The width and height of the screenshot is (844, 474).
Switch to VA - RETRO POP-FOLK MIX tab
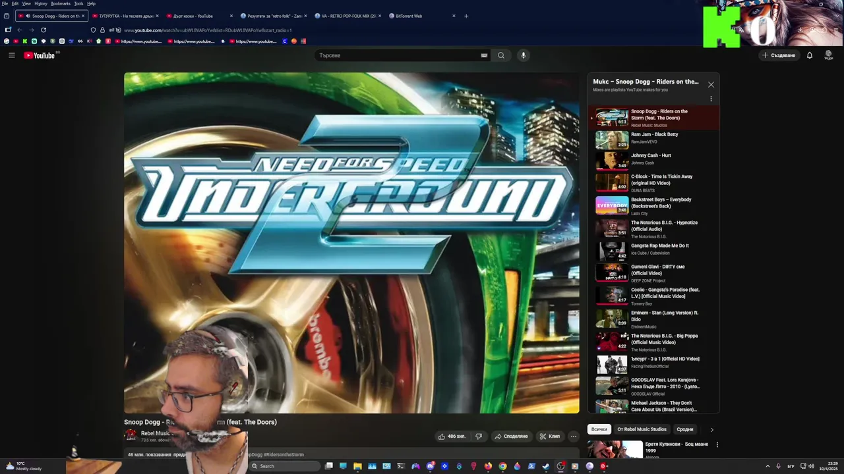tap(347, 16)
